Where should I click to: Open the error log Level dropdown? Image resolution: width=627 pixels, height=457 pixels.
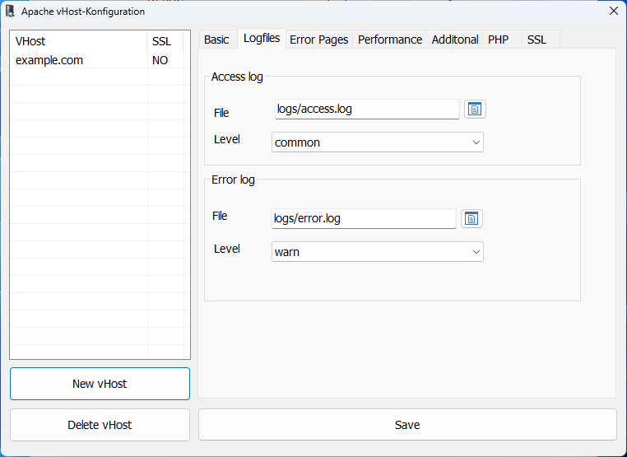pos(378,252)
